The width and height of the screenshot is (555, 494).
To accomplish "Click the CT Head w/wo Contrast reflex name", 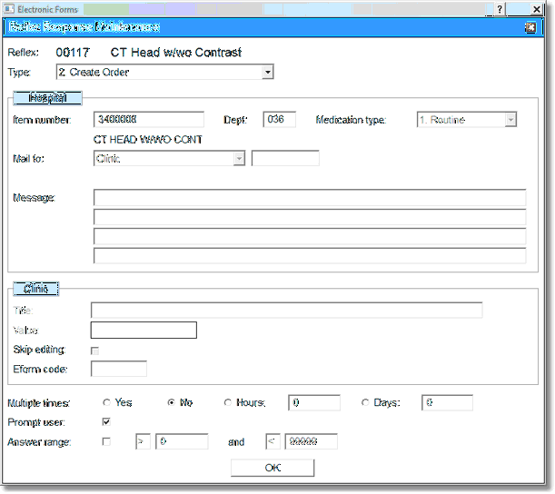I will pyautogui.click(x=176, y=53).
